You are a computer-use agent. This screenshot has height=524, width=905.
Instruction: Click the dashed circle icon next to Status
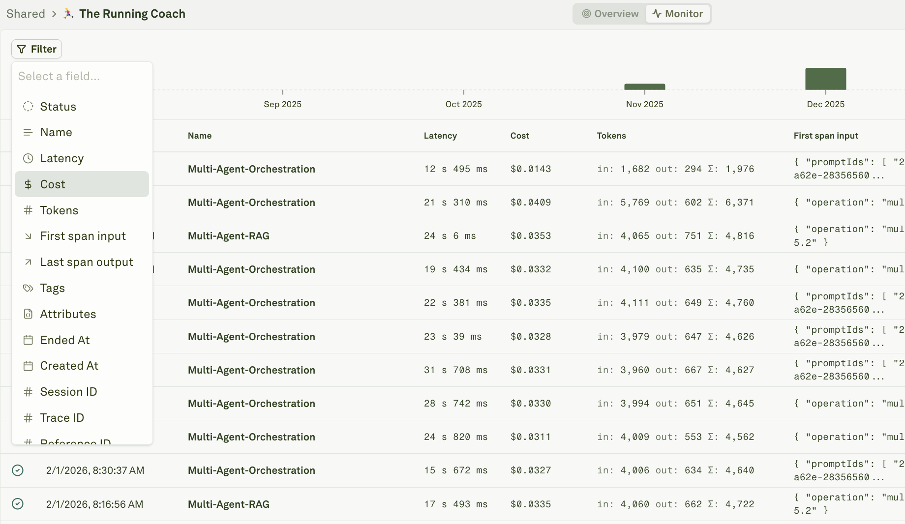coord(28,106)
